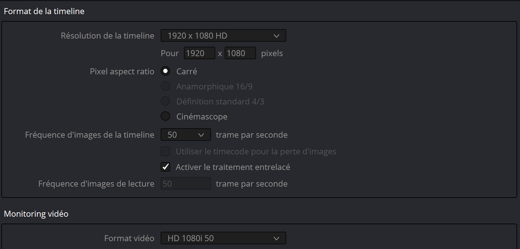
Task: Check the timecode pour la perte d'images box
Action: [165, 151]
